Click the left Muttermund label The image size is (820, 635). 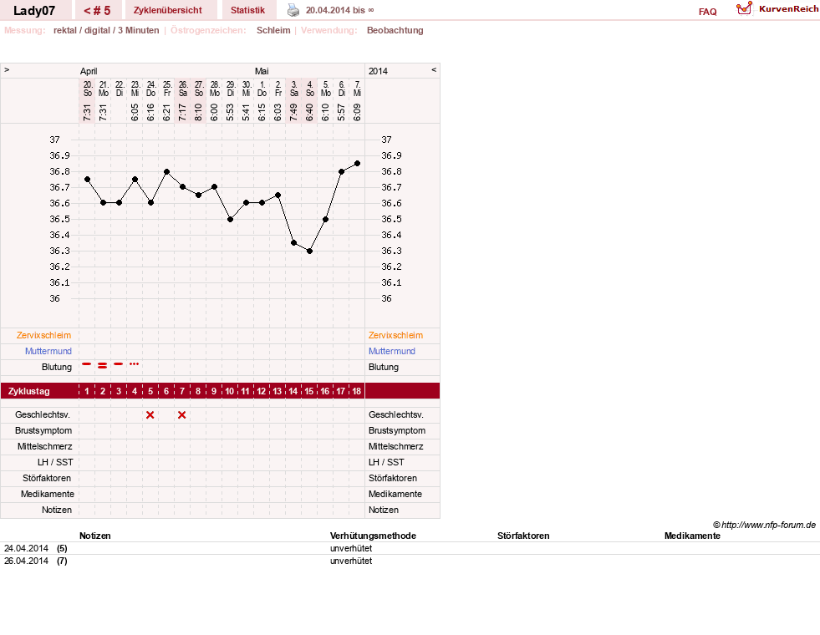coord(48,351)
